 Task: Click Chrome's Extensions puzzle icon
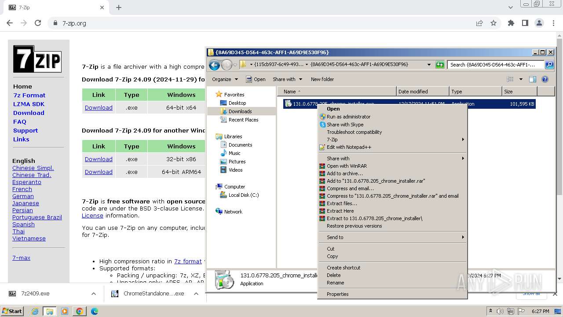(x=511, y=23)
